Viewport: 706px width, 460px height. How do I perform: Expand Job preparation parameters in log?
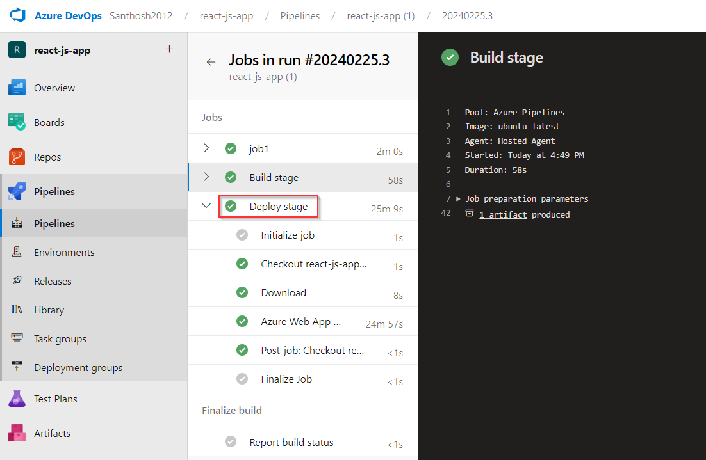[458, 199]
